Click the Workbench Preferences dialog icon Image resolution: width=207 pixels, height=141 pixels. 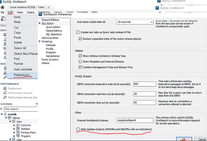[40, 14]
